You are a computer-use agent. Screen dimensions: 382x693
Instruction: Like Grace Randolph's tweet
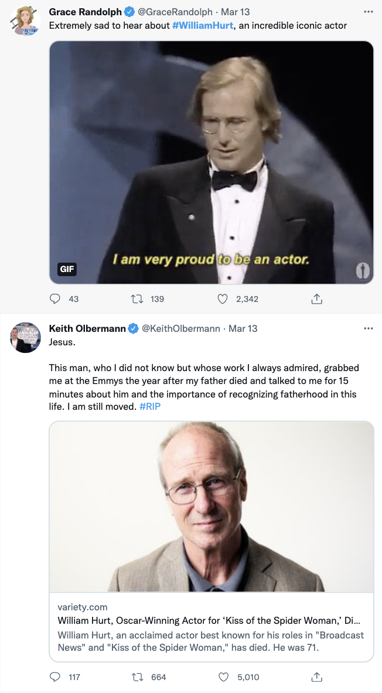coord(223,299)
